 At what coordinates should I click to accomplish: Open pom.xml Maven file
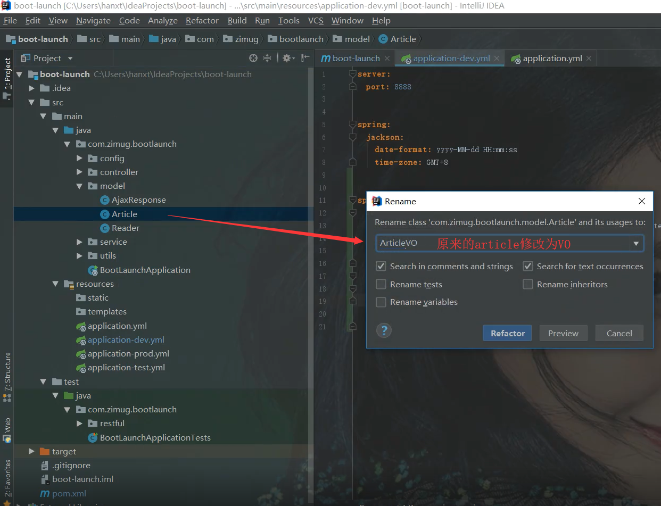tap(69, 493)
